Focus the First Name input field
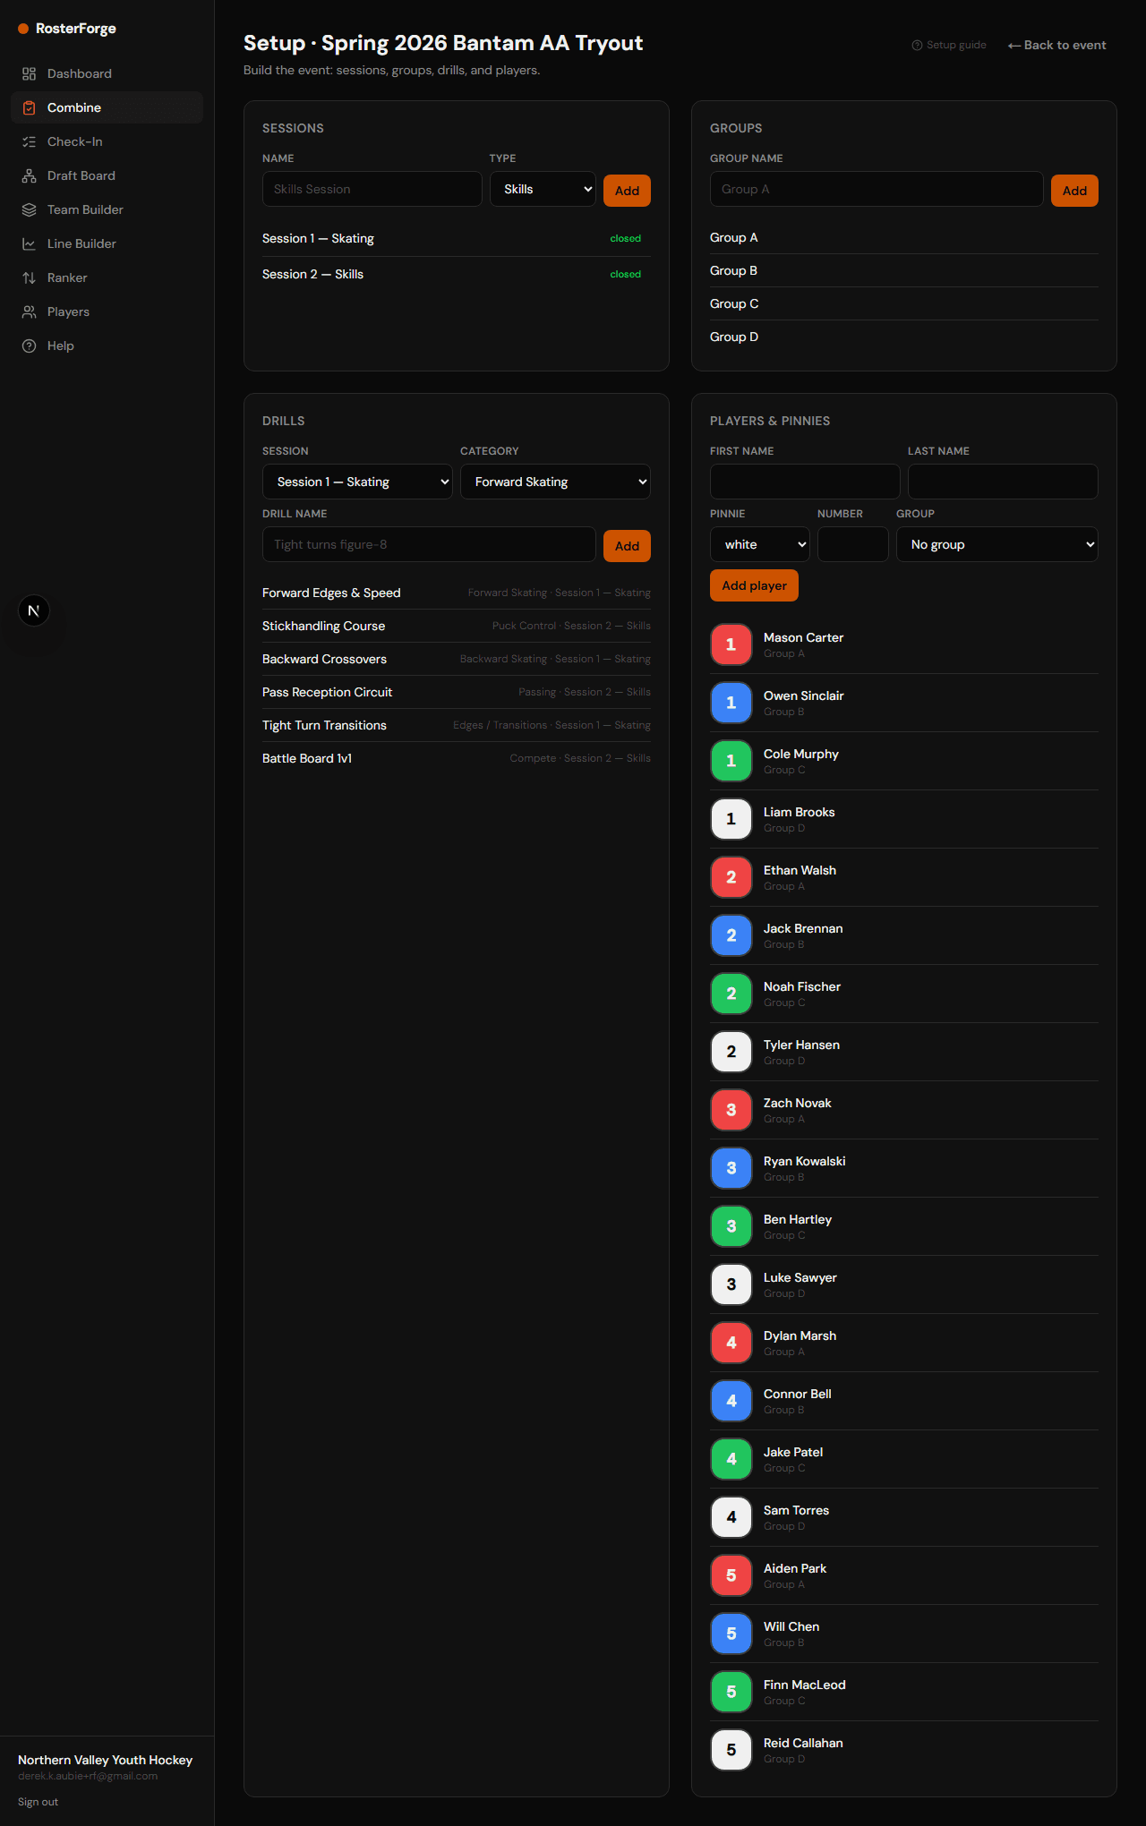Image resolution: width=1146 pixels, height=1826 pixels. pyautogui.click(x=805, y=482)
